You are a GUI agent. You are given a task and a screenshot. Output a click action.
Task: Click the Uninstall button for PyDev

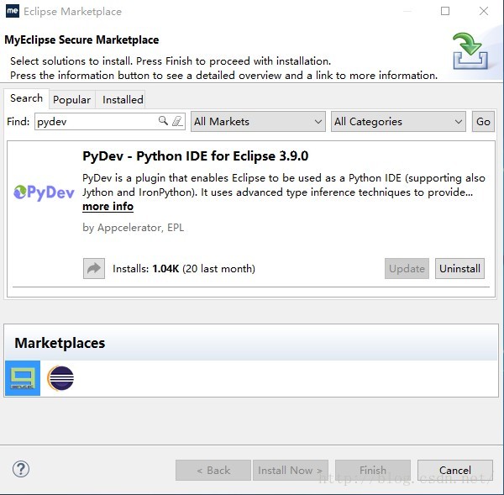click(459, 269)
